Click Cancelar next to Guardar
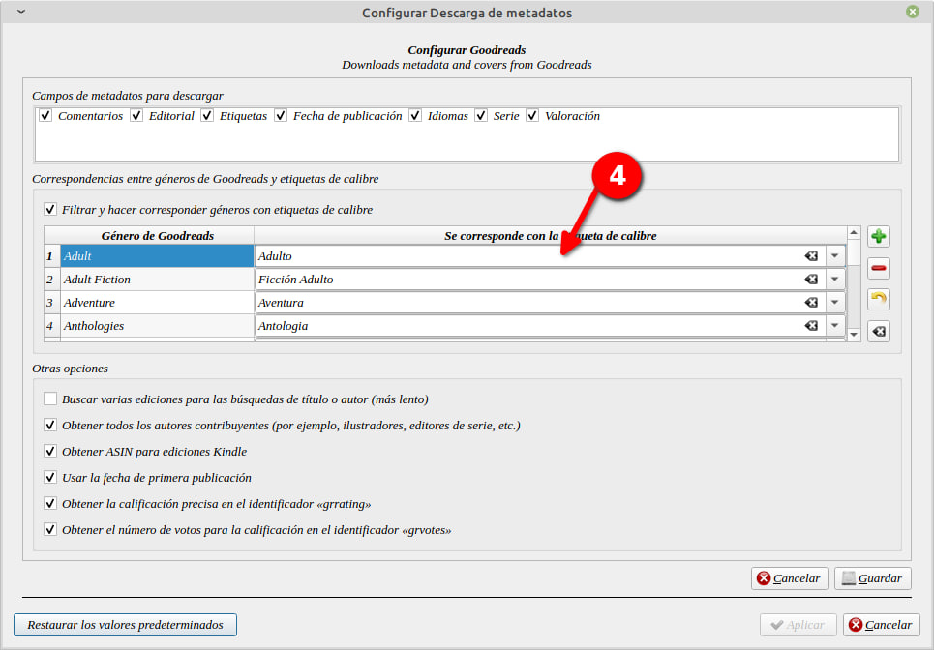This screenshot has width=934, height=650. pyautogui.click(x=789, y=578)
